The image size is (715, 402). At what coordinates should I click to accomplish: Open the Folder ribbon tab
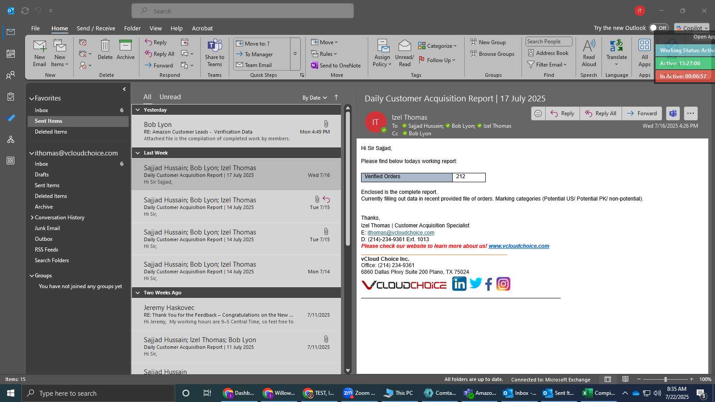[132, 28]
